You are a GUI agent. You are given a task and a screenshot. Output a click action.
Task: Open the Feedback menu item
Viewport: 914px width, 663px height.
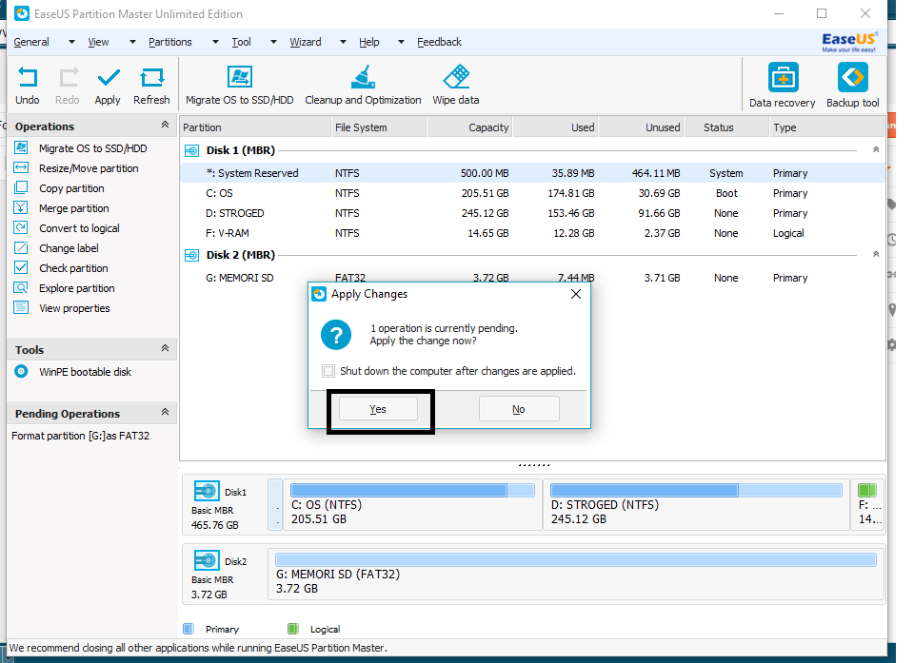[439, 42]
